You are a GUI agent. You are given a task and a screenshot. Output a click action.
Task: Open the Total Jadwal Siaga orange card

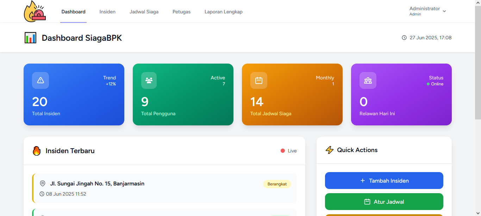[292, 94]
